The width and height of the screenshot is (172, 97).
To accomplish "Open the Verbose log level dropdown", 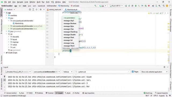I will [x=68, y=72].
